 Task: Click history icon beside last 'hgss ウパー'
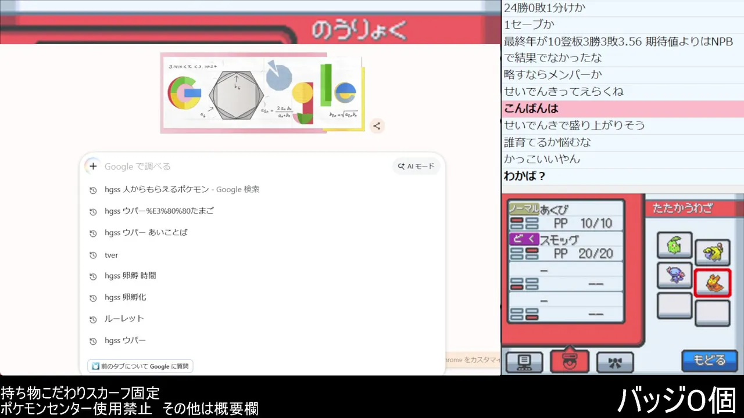(x=93, y=341)
